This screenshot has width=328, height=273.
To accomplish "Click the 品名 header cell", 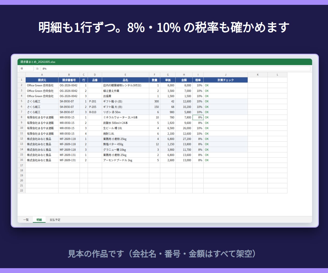I will click(x=126, y=80).
